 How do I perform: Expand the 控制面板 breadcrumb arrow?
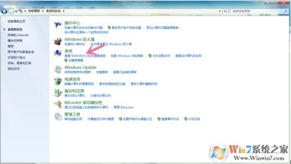43,11
